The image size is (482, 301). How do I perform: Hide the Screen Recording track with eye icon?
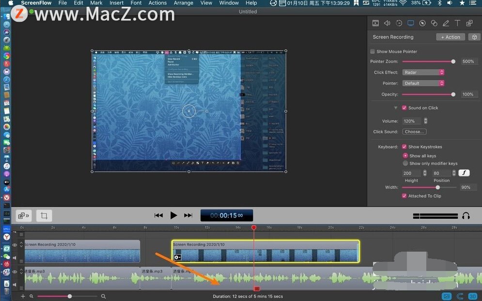[15, 245]
